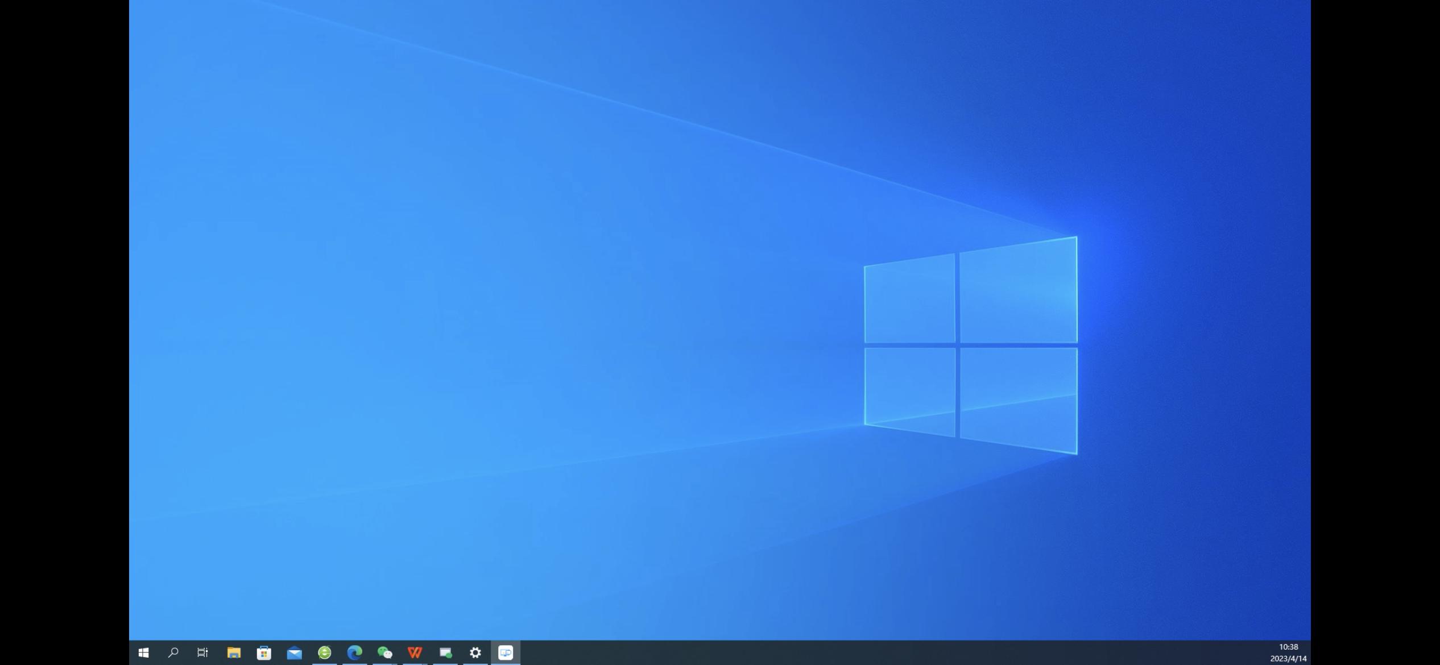Viewport: 1440px width, 665px height.
Task: Click the window icon with green chat bubble
Action: [445, 652]
